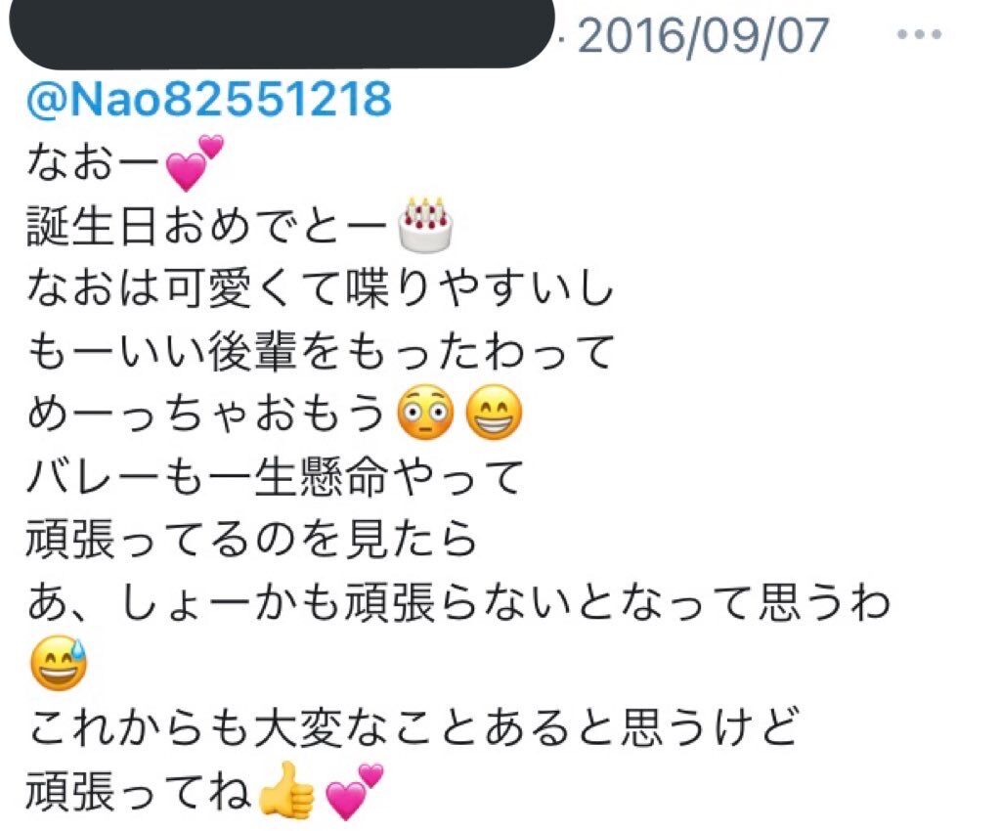The height and width of the screenshot is (831, 1001).
Task: Click the closing text 頑張ってね
Action: point(137,790)
